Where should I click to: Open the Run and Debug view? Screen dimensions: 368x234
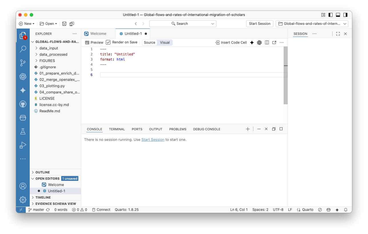coord(23,145)
